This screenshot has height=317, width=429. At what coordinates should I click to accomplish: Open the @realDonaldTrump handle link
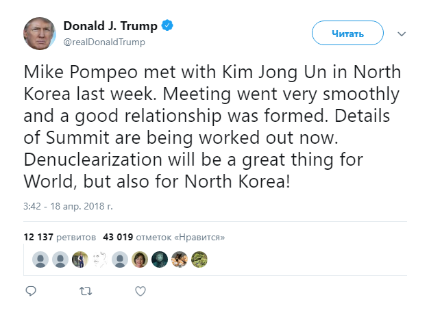coord(104,42)
